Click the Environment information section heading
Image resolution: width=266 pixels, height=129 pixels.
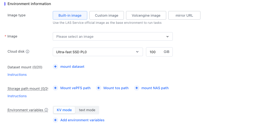pos(29,4)
